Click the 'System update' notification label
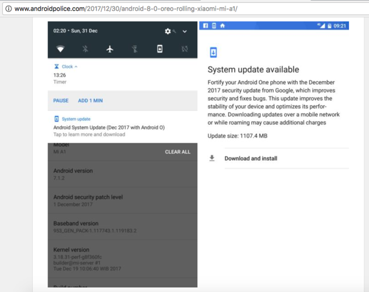Image resolution: width=369 pixels, height=292 pixels. pyautogui.click(x=76, y=119)
